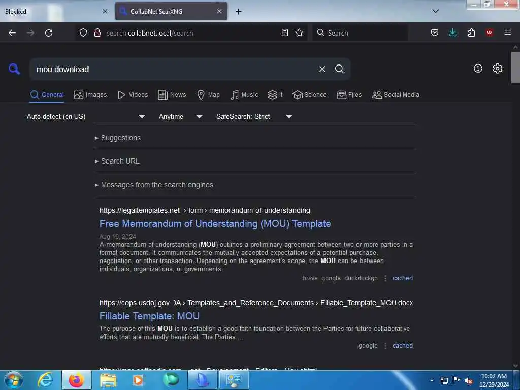
Task: Open SearXNG preferences gear icon
Action: [x=497, y=69]
